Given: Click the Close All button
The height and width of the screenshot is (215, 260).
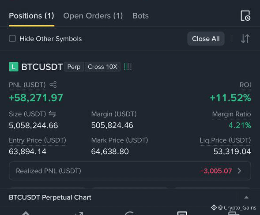Looking at the screenshot, I should [206, 39].
